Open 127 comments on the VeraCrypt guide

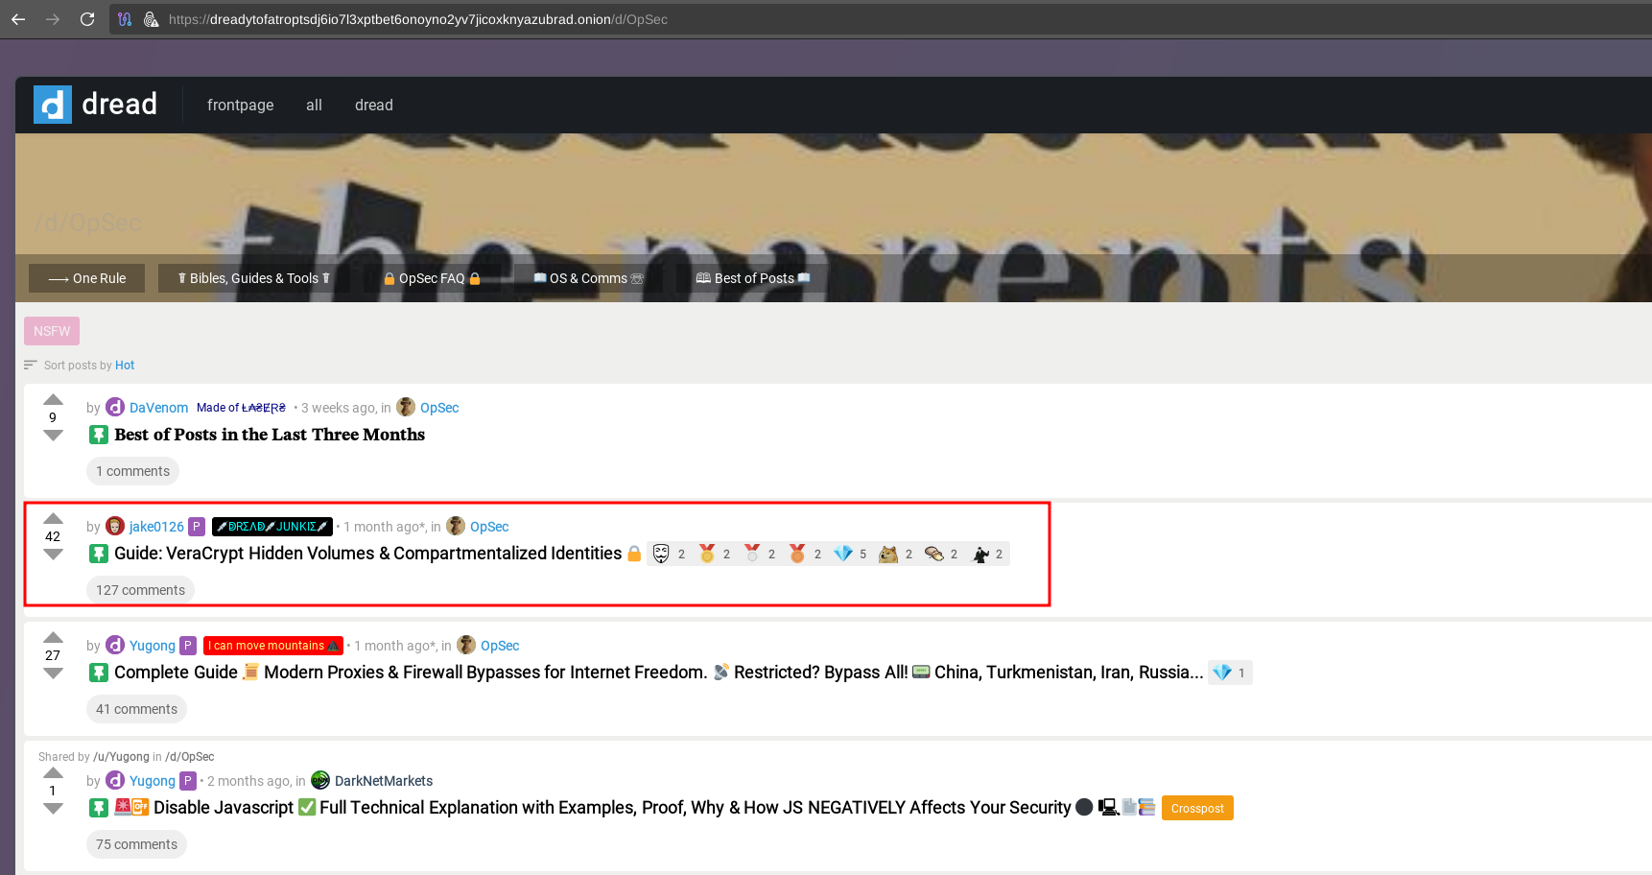pos(140,590)
